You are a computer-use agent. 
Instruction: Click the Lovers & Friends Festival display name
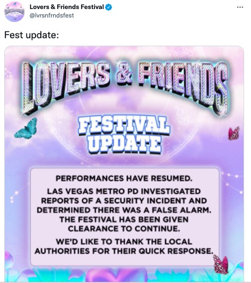pyautogui.click(x=66, y=7)
